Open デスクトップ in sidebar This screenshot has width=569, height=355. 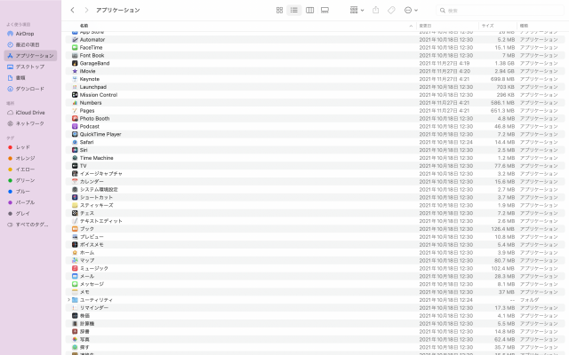coord(29,67)
